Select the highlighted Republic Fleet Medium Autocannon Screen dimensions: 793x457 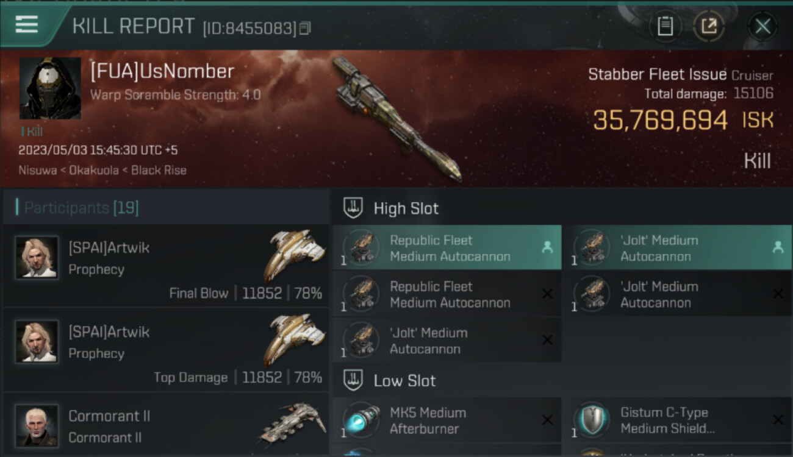point(447,248)
